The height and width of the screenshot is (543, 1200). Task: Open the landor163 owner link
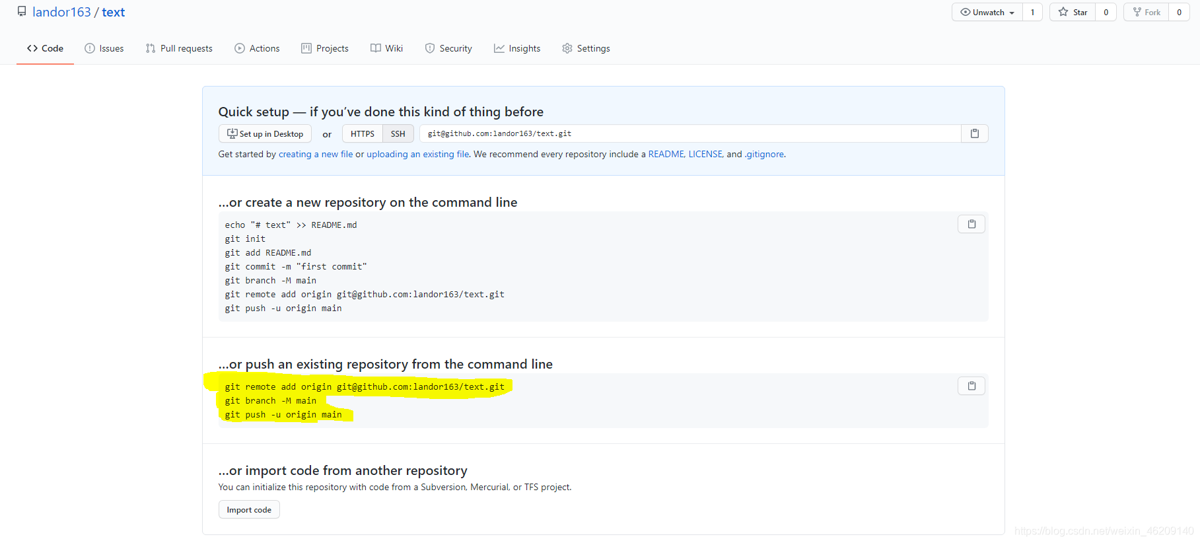[61, 12]
